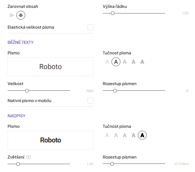
Task: Select center content alignment icon
Action: pyautogui.click(x=21, y=15)
